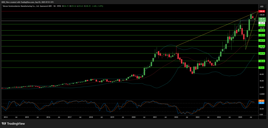Click the 145.00 support level label

[x=261, y=46]
